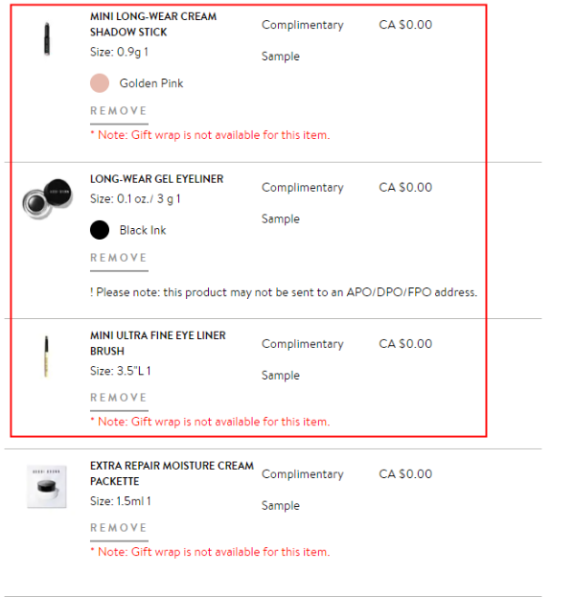575x597 pixels.
Task: Click the Long-Wear Gel Eyeliner pot image
Action: 47,198
